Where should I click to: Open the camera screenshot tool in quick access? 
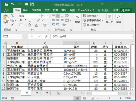[x=26, y=4]
